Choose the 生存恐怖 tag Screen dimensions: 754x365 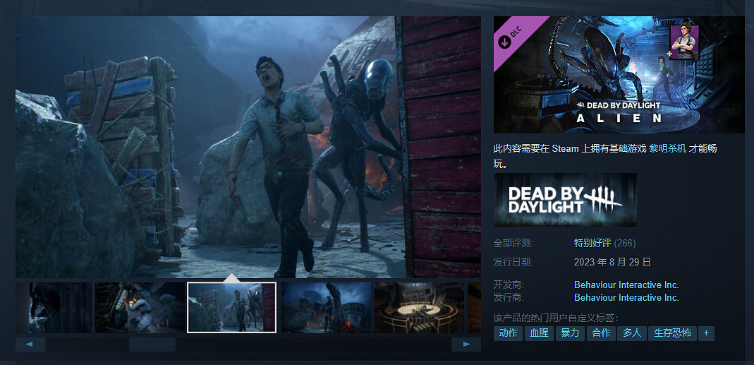click(x=671, y=333)
